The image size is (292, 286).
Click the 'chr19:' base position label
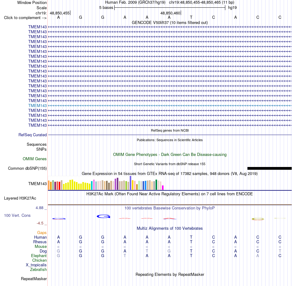[41, 13]
